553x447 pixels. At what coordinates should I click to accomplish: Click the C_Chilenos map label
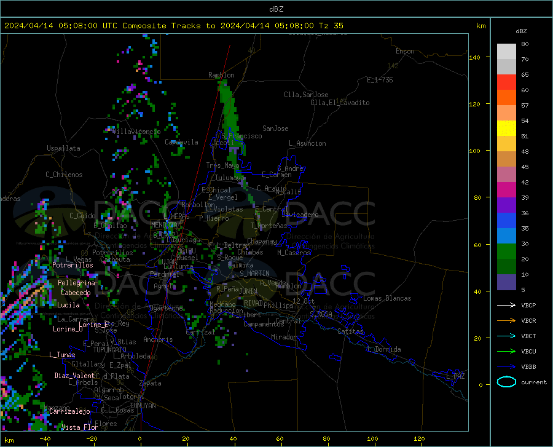(64, 175)
